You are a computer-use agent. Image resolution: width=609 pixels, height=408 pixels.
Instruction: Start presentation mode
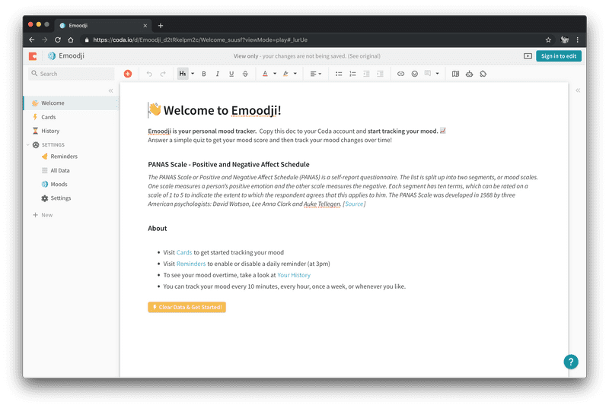(x=528, y=55)
